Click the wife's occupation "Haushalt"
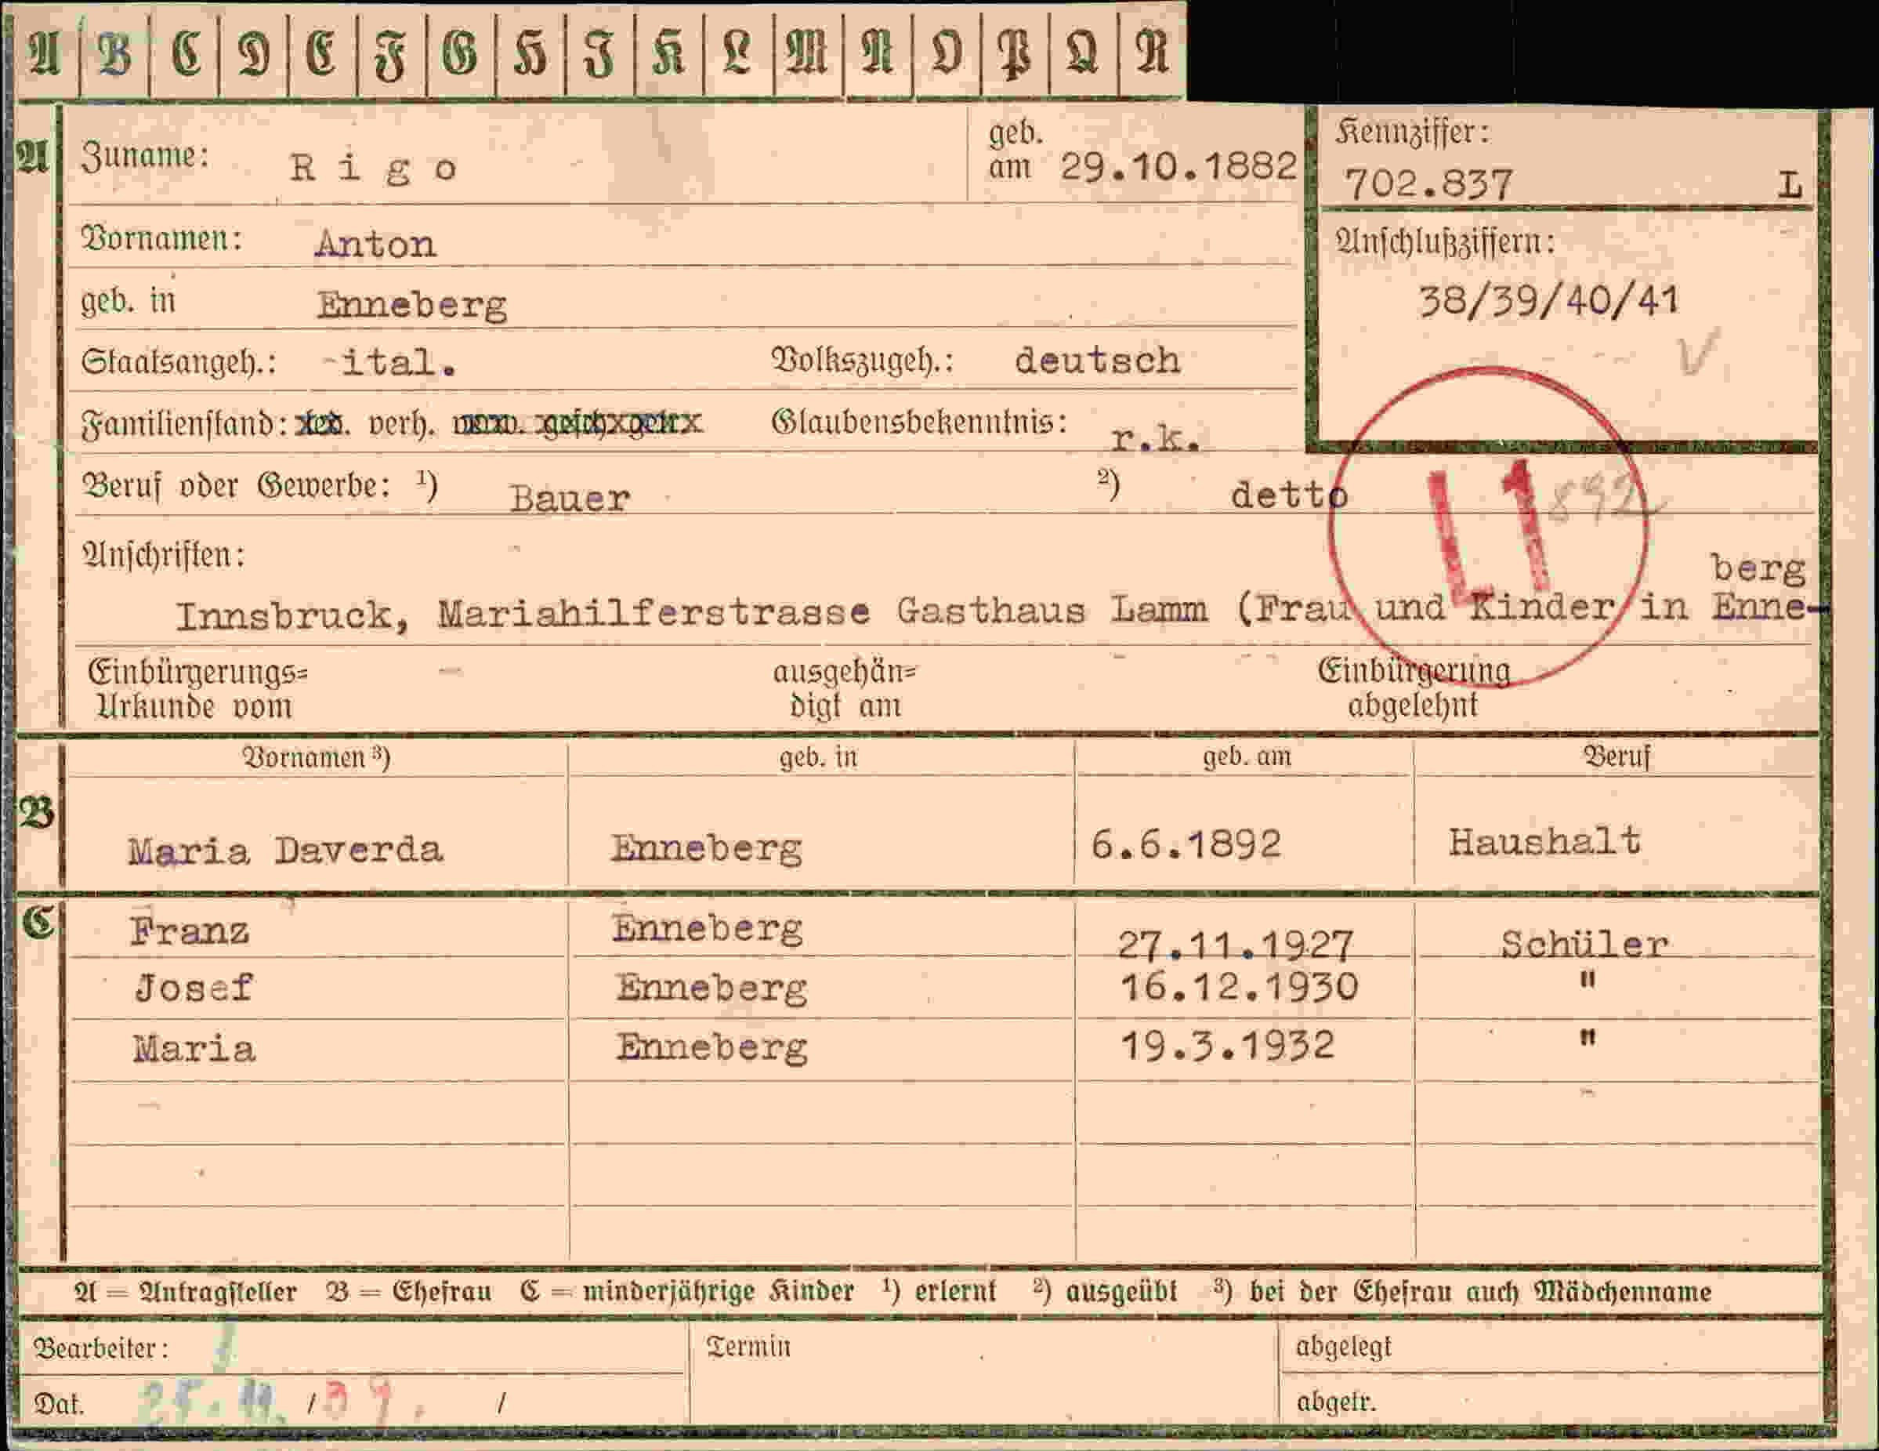Viewport: 1879px width, 1451px height. [1544, 842]
